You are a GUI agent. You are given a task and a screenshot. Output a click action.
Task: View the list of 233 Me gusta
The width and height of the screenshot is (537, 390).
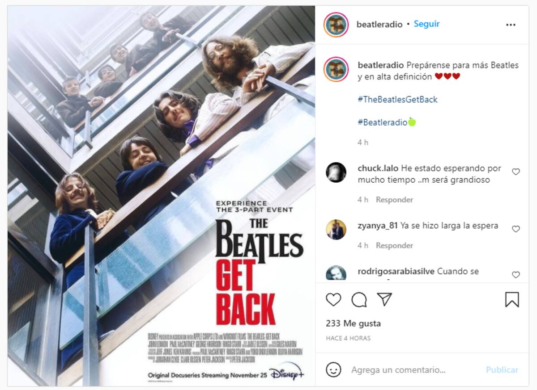[x=354, y=323]
